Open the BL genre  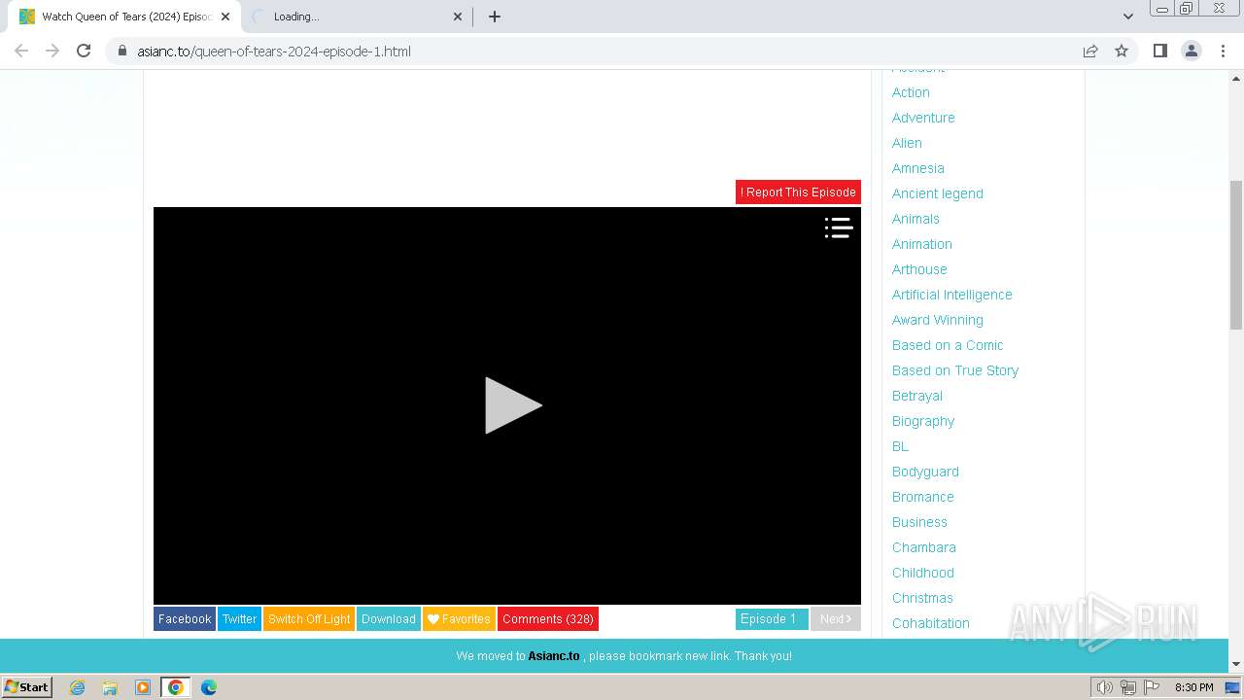click(900, 446)
